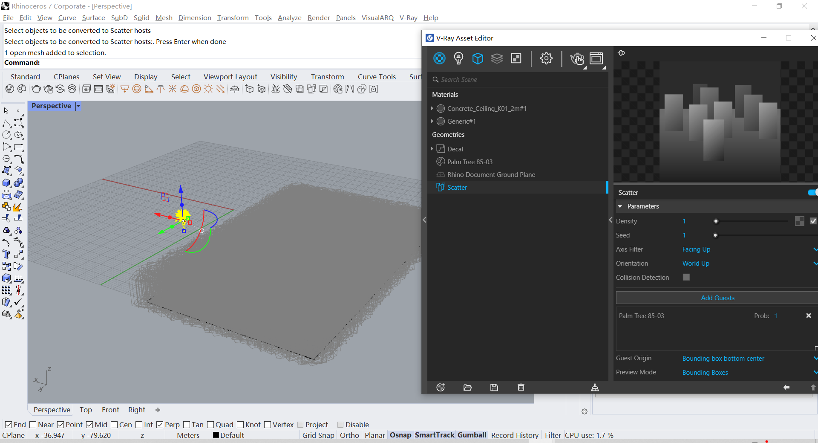
Task: Toggle the Scatter enable switch
Action: click(812, 192)
